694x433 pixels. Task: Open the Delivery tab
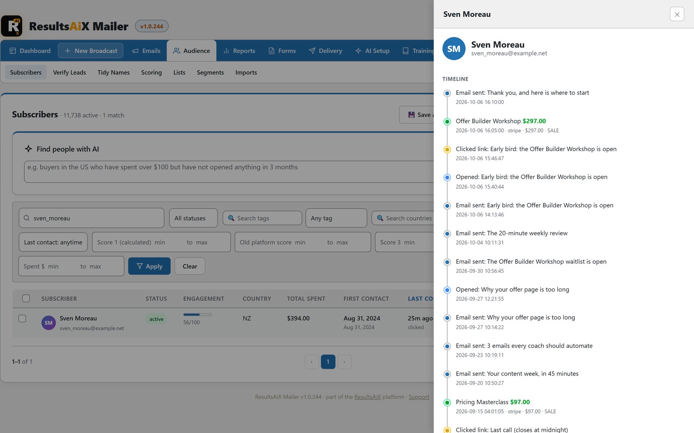pyautogui.click(x=325, y=51)
